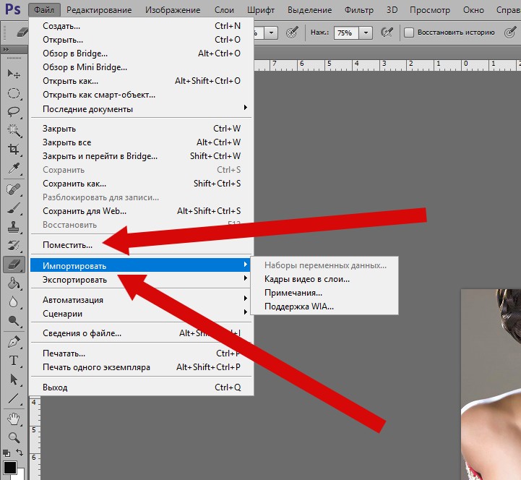521x480 pixels.
Task: Select the Magic Wand tool
Action: coord(13,131)
